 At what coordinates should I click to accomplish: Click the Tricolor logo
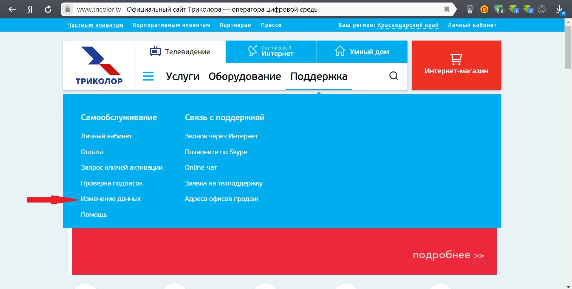(99, 65)
